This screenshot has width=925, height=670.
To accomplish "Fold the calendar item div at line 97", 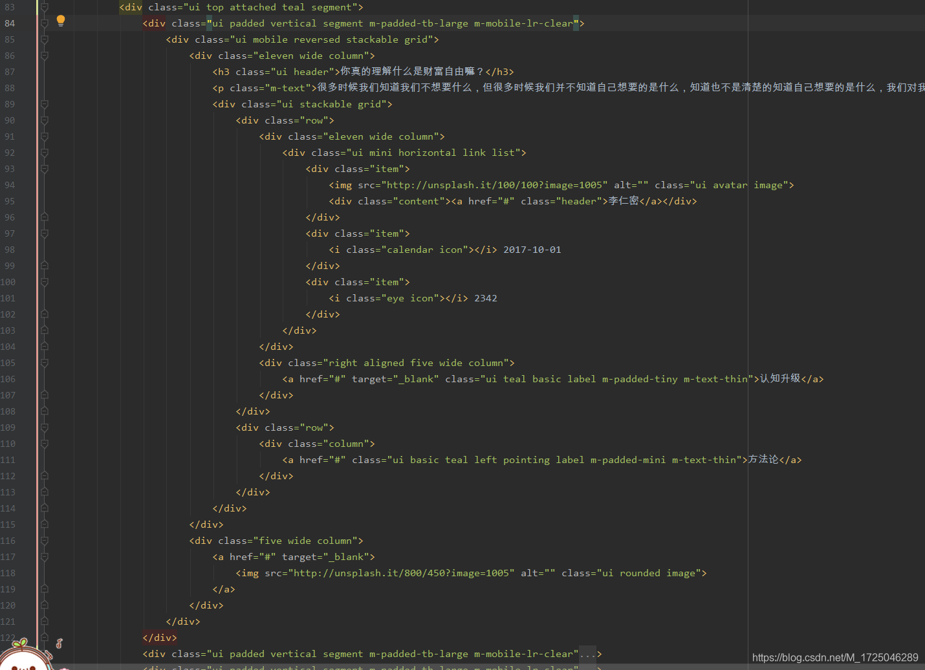I will pos(45,233).
